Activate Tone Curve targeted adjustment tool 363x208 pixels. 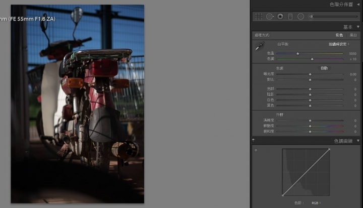click(x=256, y=150)
